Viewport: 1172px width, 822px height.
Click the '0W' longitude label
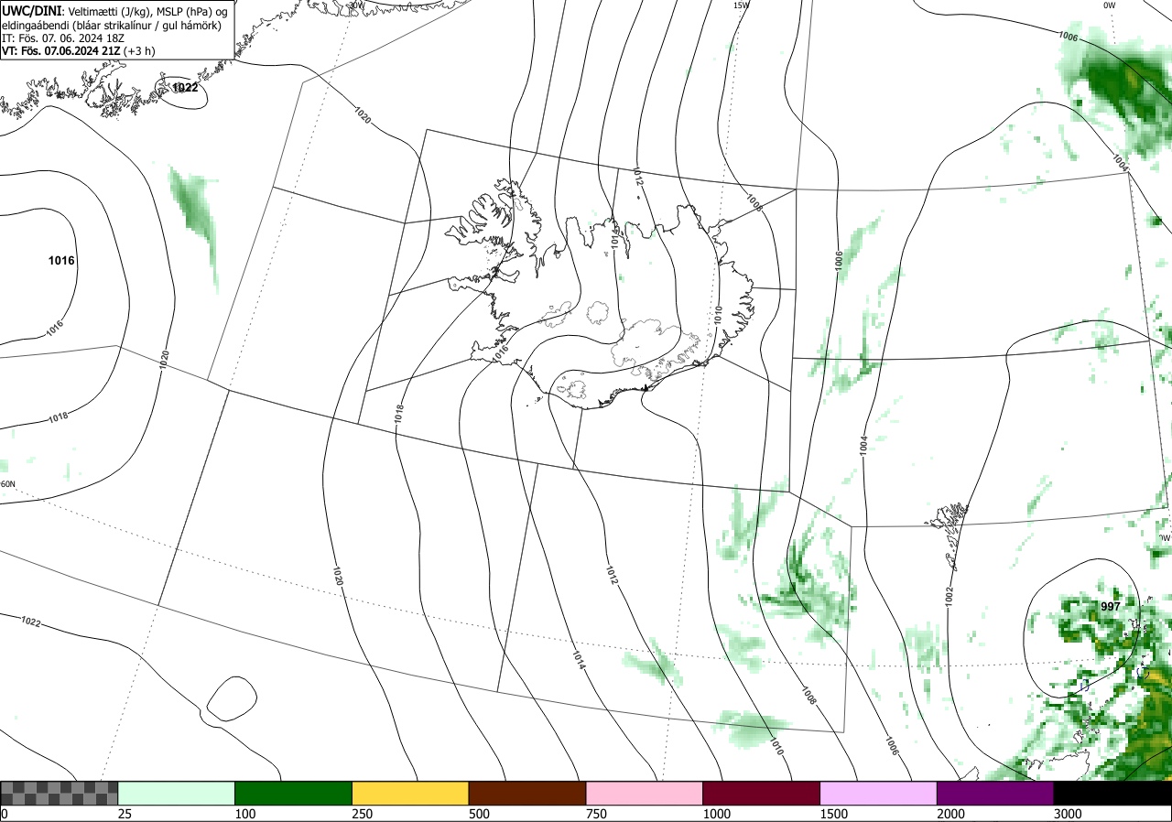coord(1110,5)
